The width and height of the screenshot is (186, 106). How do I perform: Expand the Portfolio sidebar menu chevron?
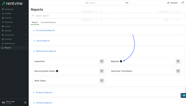[x=26, y=13]
